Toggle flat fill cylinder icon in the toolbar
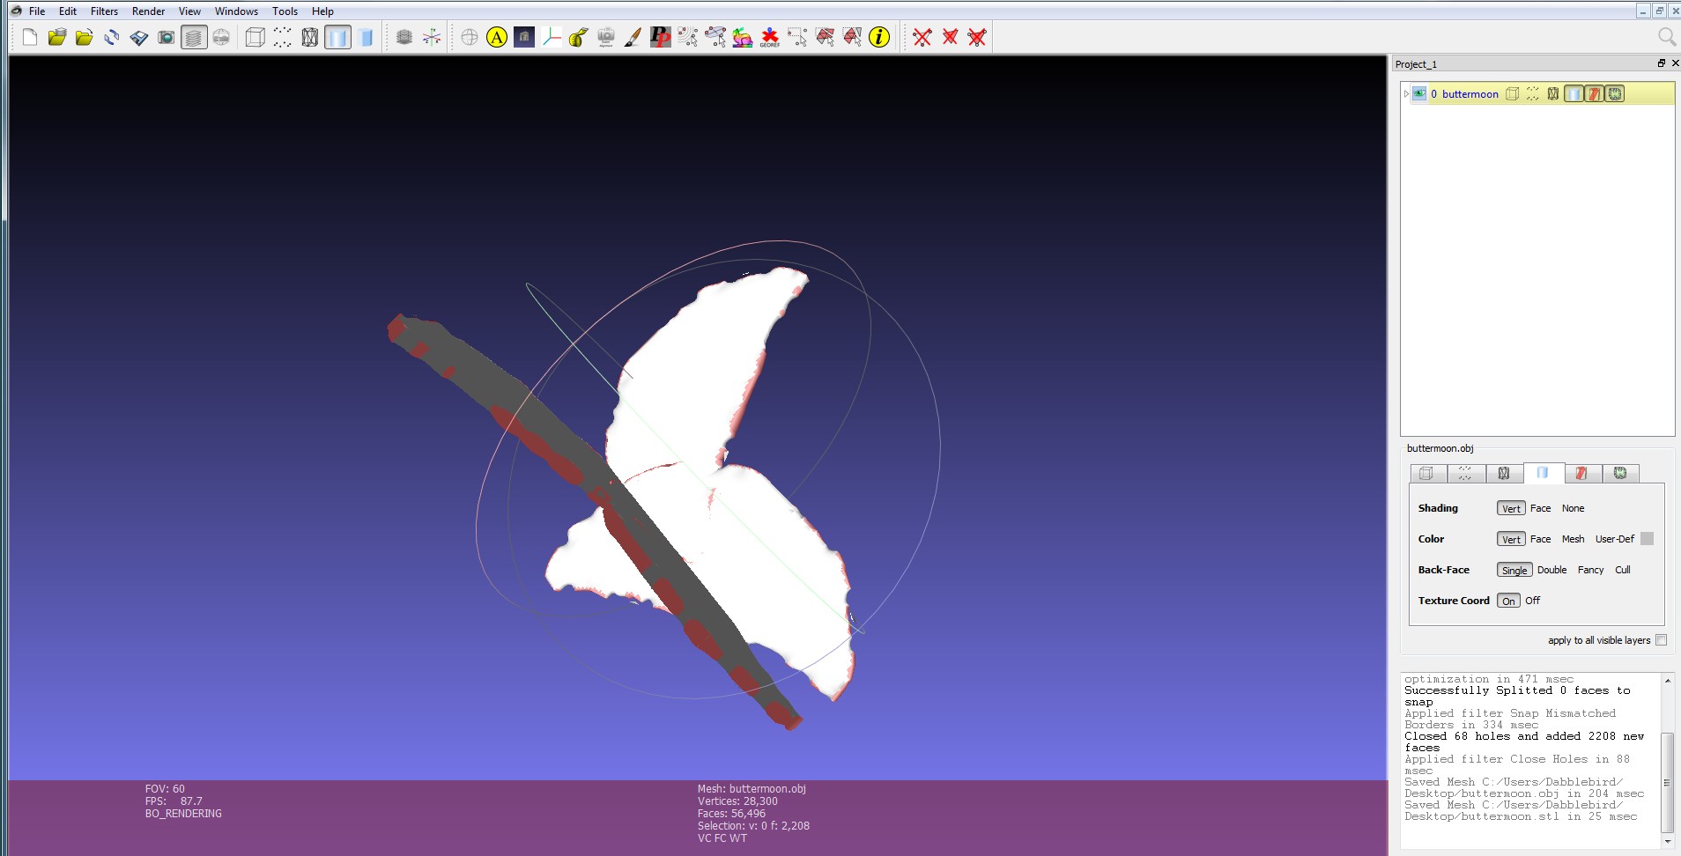This screenshot has width=1681, height=856. point(365,37)
